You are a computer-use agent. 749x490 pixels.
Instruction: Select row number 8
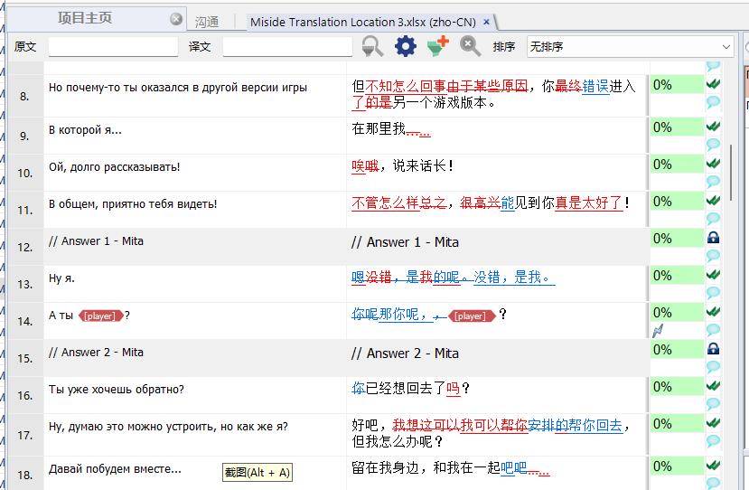point(24,96)
